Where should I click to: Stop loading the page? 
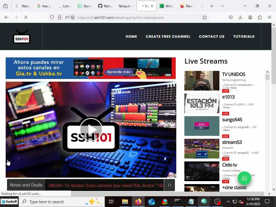[26, 17]
